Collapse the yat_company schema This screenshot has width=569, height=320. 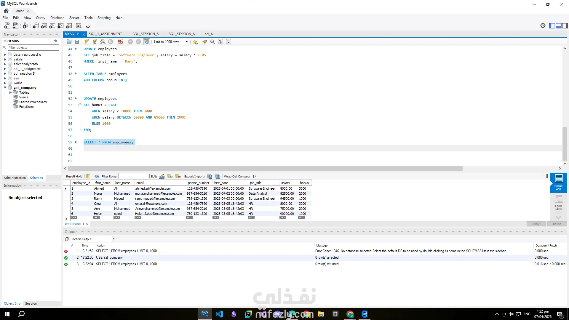[5, 88]
